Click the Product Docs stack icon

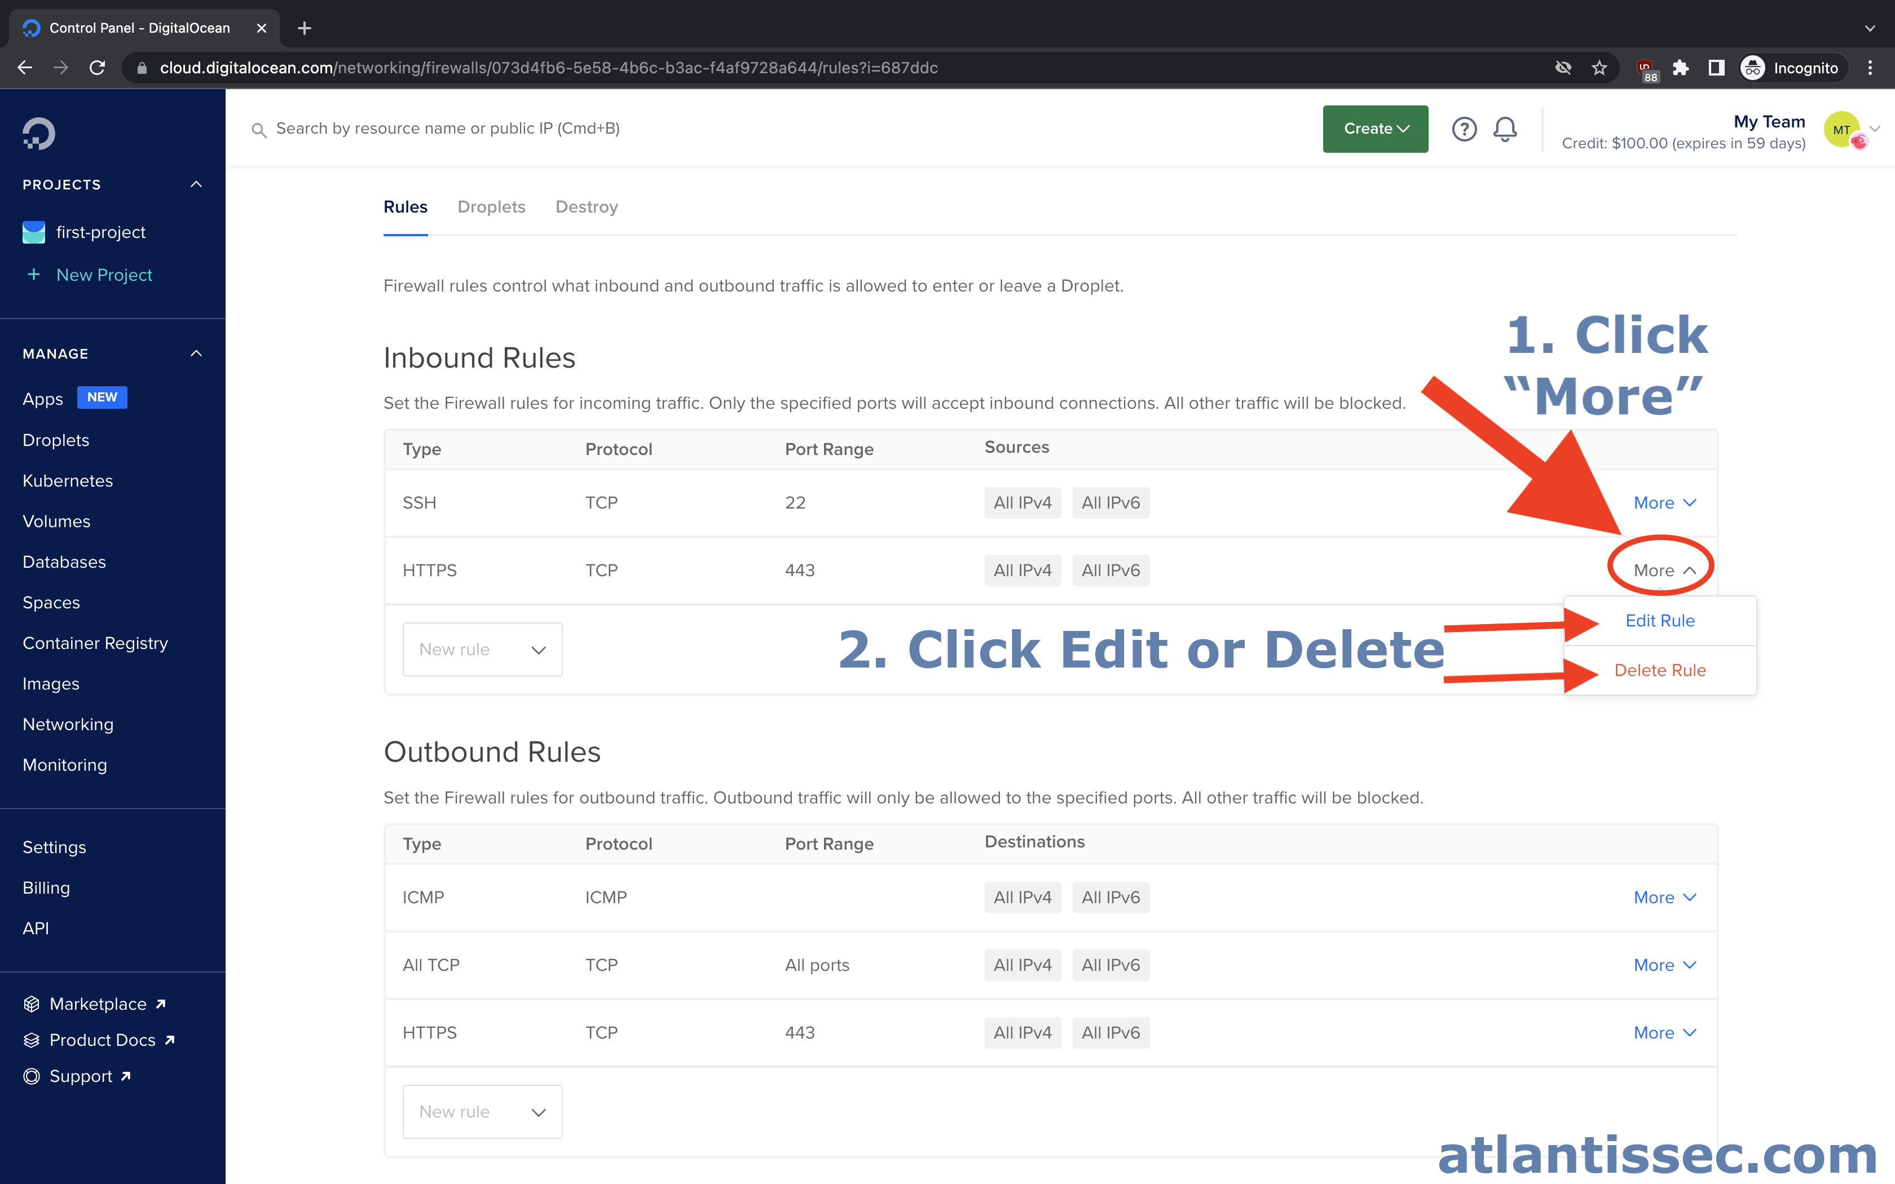coord(32,1040)
